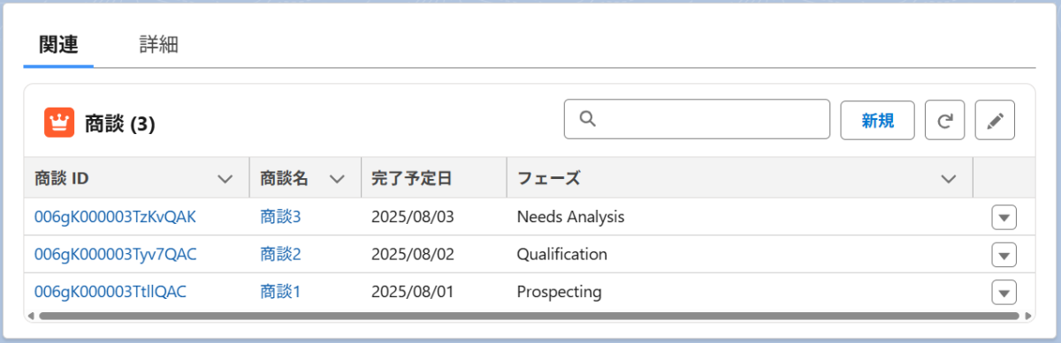1061x343 pixels.
Task: Open record link 006gK000003TtllQAC
Action: tap(111, 291)
